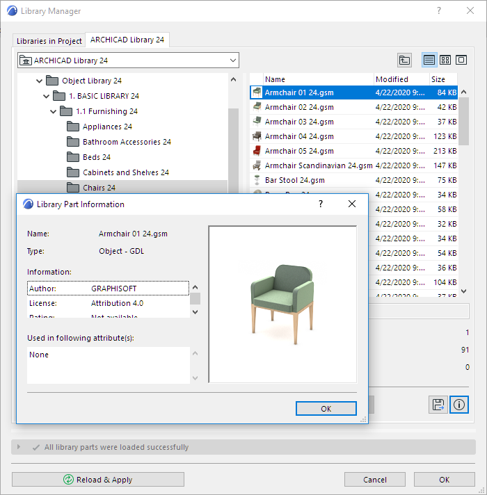The image size is (487, 495).
Task: Click Library Part Information help question mark
Action: 321,204
